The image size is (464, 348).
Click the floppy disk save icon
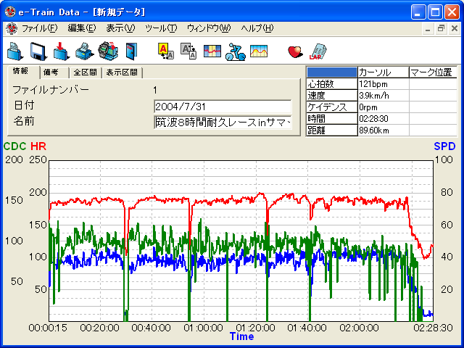(38, 51)
